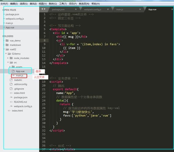This screenshot has height=152, width=174.
Task: Click the .babelrc file icon
Action: point(11,80)
